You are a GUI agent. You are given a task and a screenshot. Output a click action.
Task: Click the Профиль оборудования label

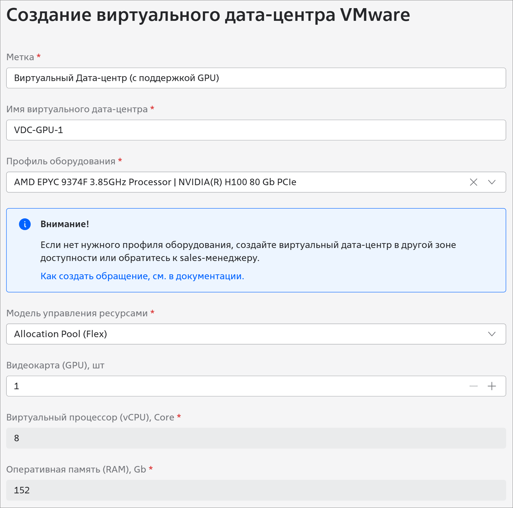61,161
